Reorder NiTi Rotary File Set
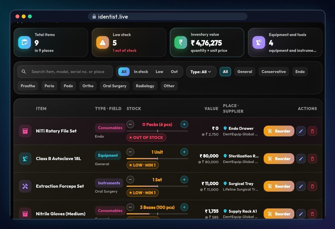 click(x=279, y=131)
